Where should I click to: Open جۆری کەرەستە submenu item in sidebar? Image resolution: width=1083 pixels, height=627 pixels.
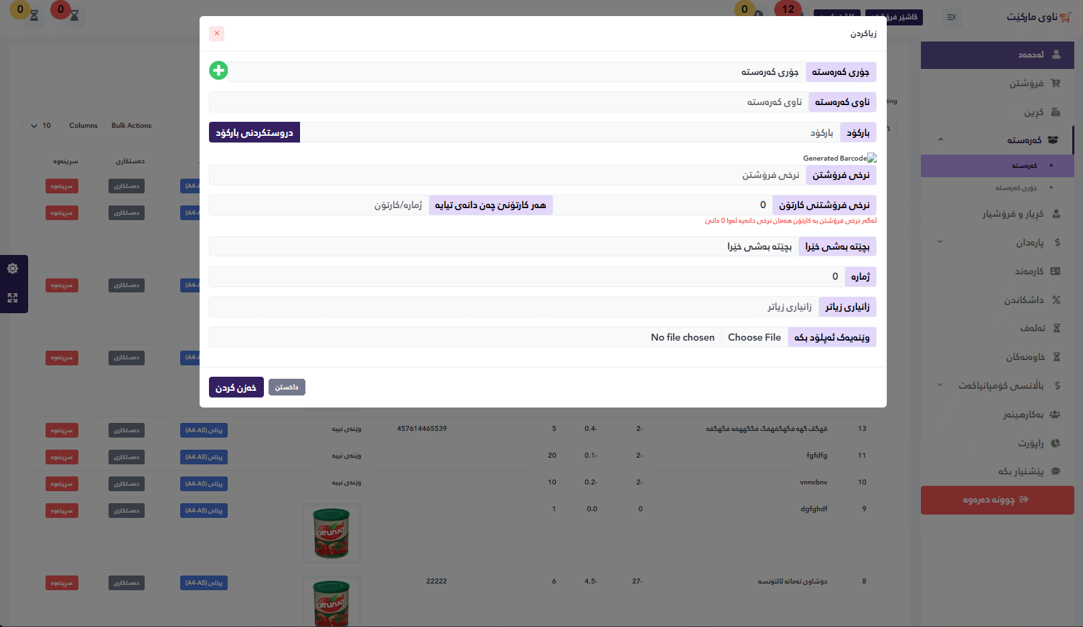tap(1016, 188)
